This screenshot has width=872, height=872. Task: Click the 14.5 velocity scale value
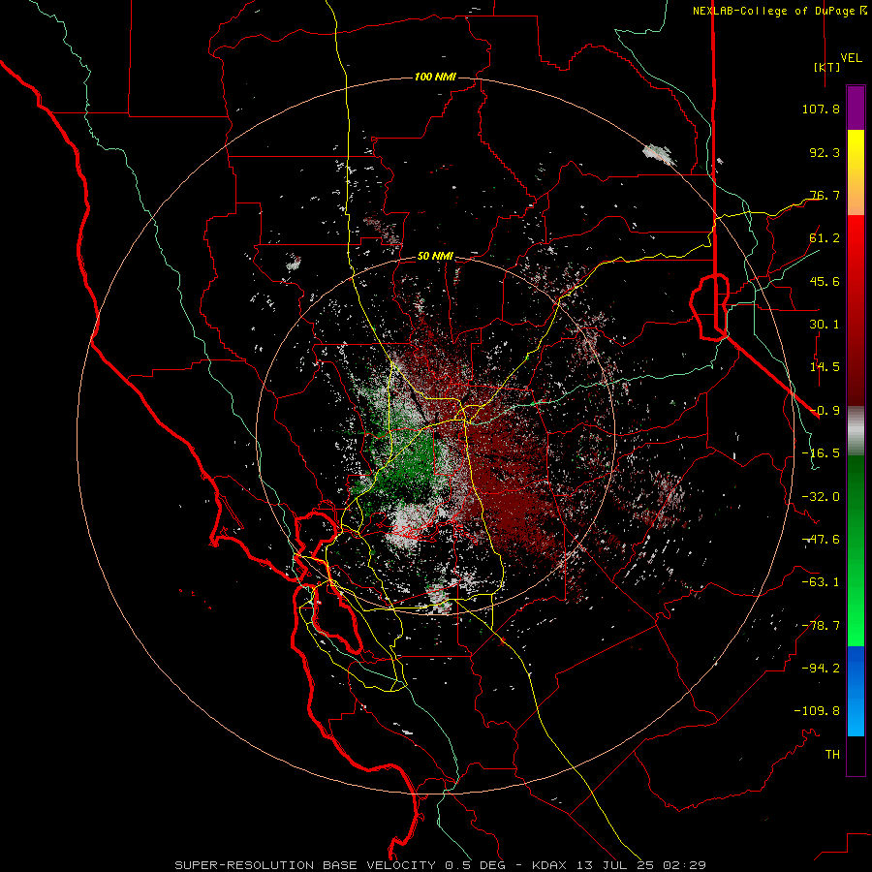click(x=825, y=367)
